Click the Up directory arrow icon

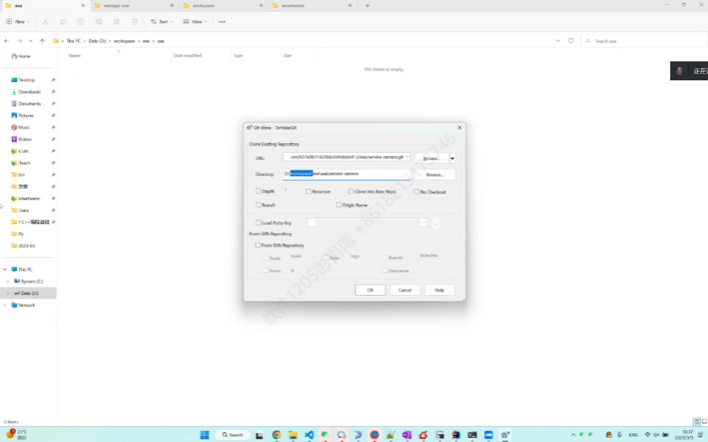click(43, 41)
